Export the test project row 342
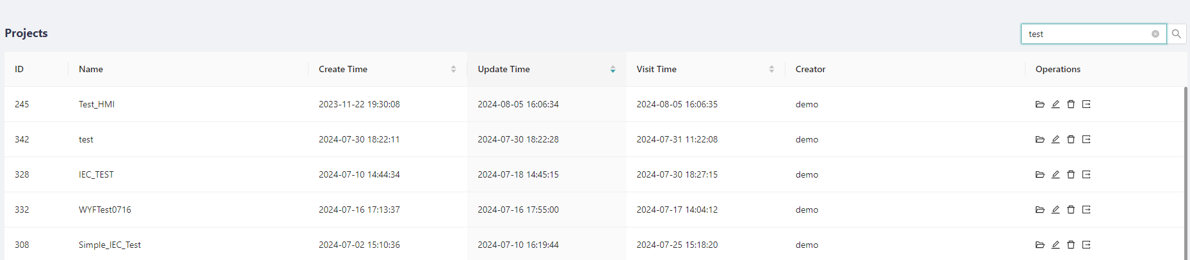This screenshot has height=260, width=1190. point(1086,139)
